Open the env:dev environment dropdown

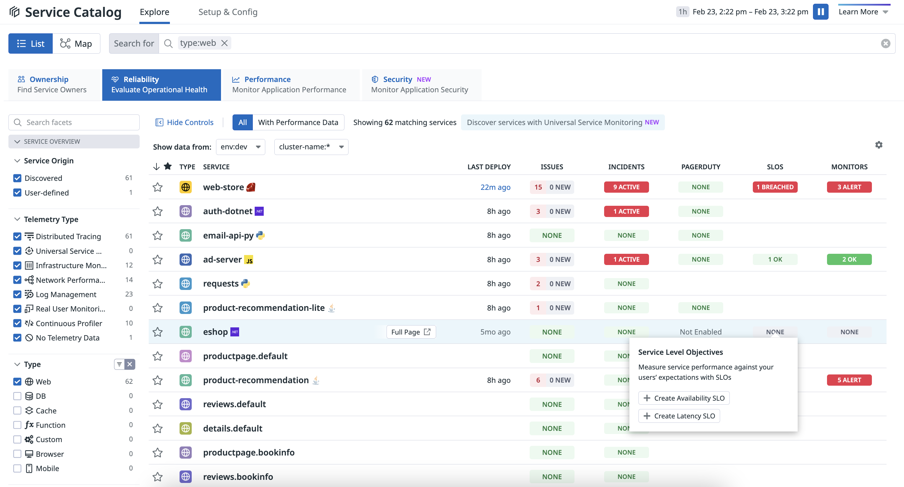tap(240, 147)
